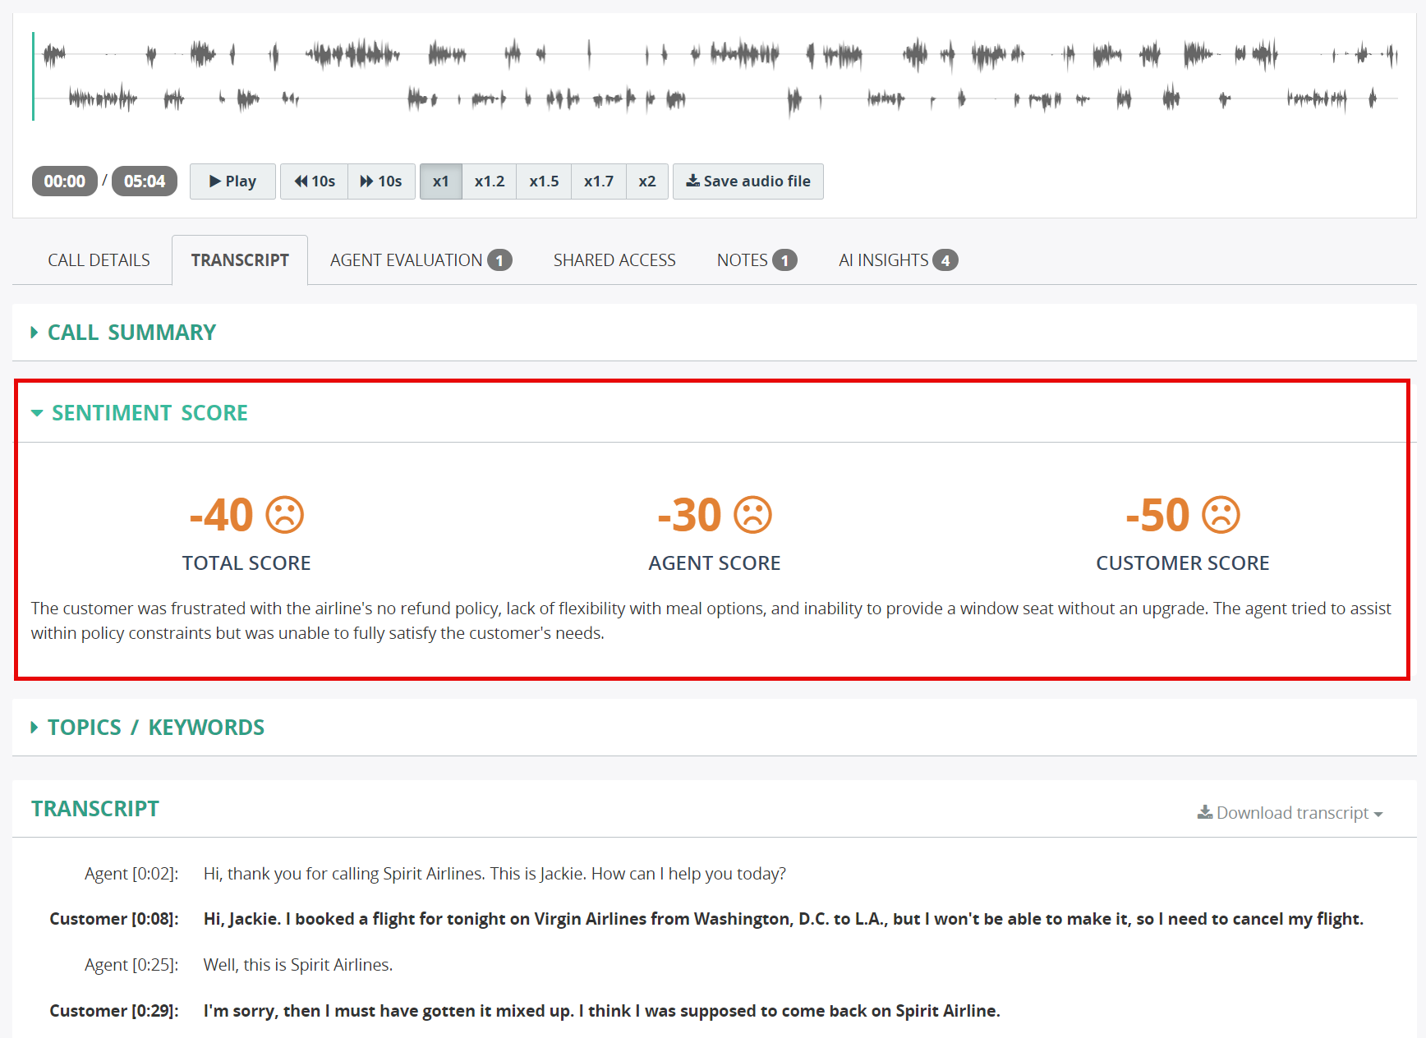
Task: Expand the Topics / Keywords section
Action: pos(148,728)
